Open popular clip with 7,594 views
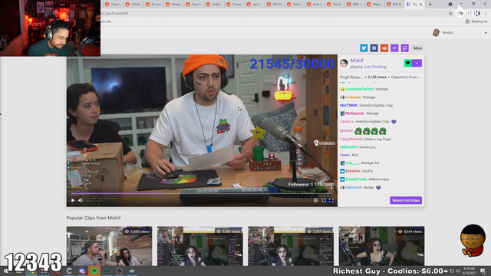 pos(199,246)
